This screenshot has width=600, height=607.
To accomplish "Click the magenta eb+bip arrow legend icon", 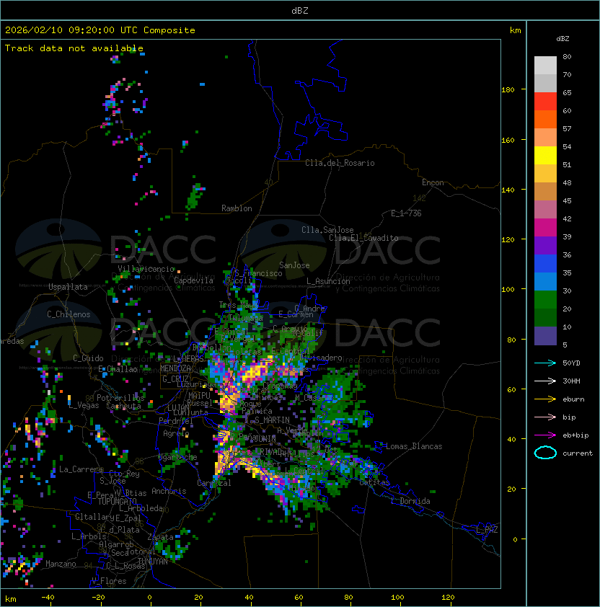I will pos(545,435).
